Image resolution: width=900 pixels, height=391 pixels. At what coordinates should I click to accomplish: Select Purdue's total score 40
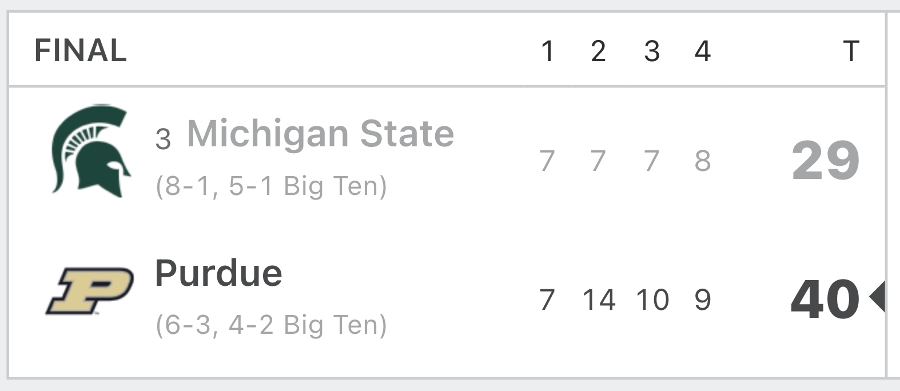(825, 298)
